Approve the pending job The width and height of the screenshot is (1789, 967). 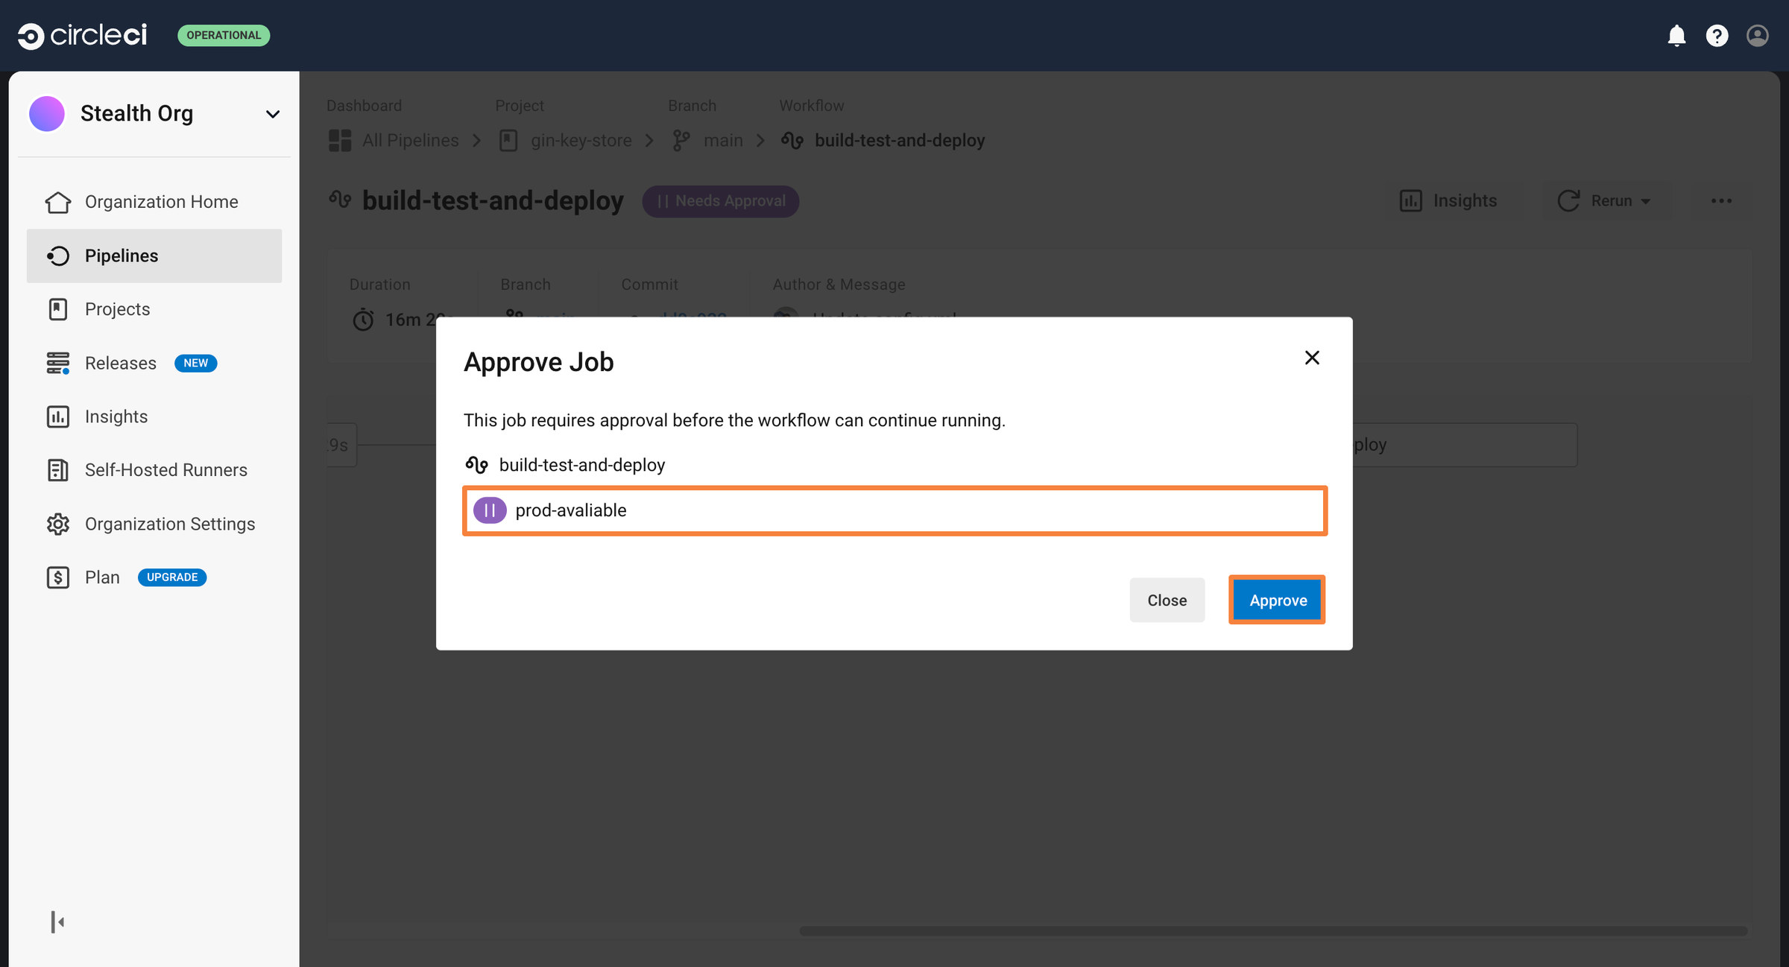click(x=1276, y=600)
